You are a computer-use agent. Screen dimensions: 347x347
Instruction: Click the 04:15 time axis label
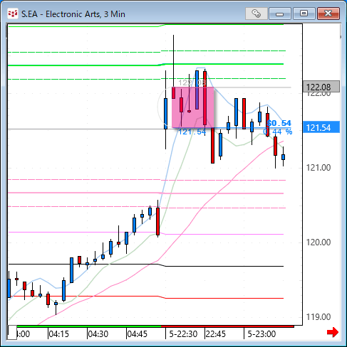pos(59,334)
